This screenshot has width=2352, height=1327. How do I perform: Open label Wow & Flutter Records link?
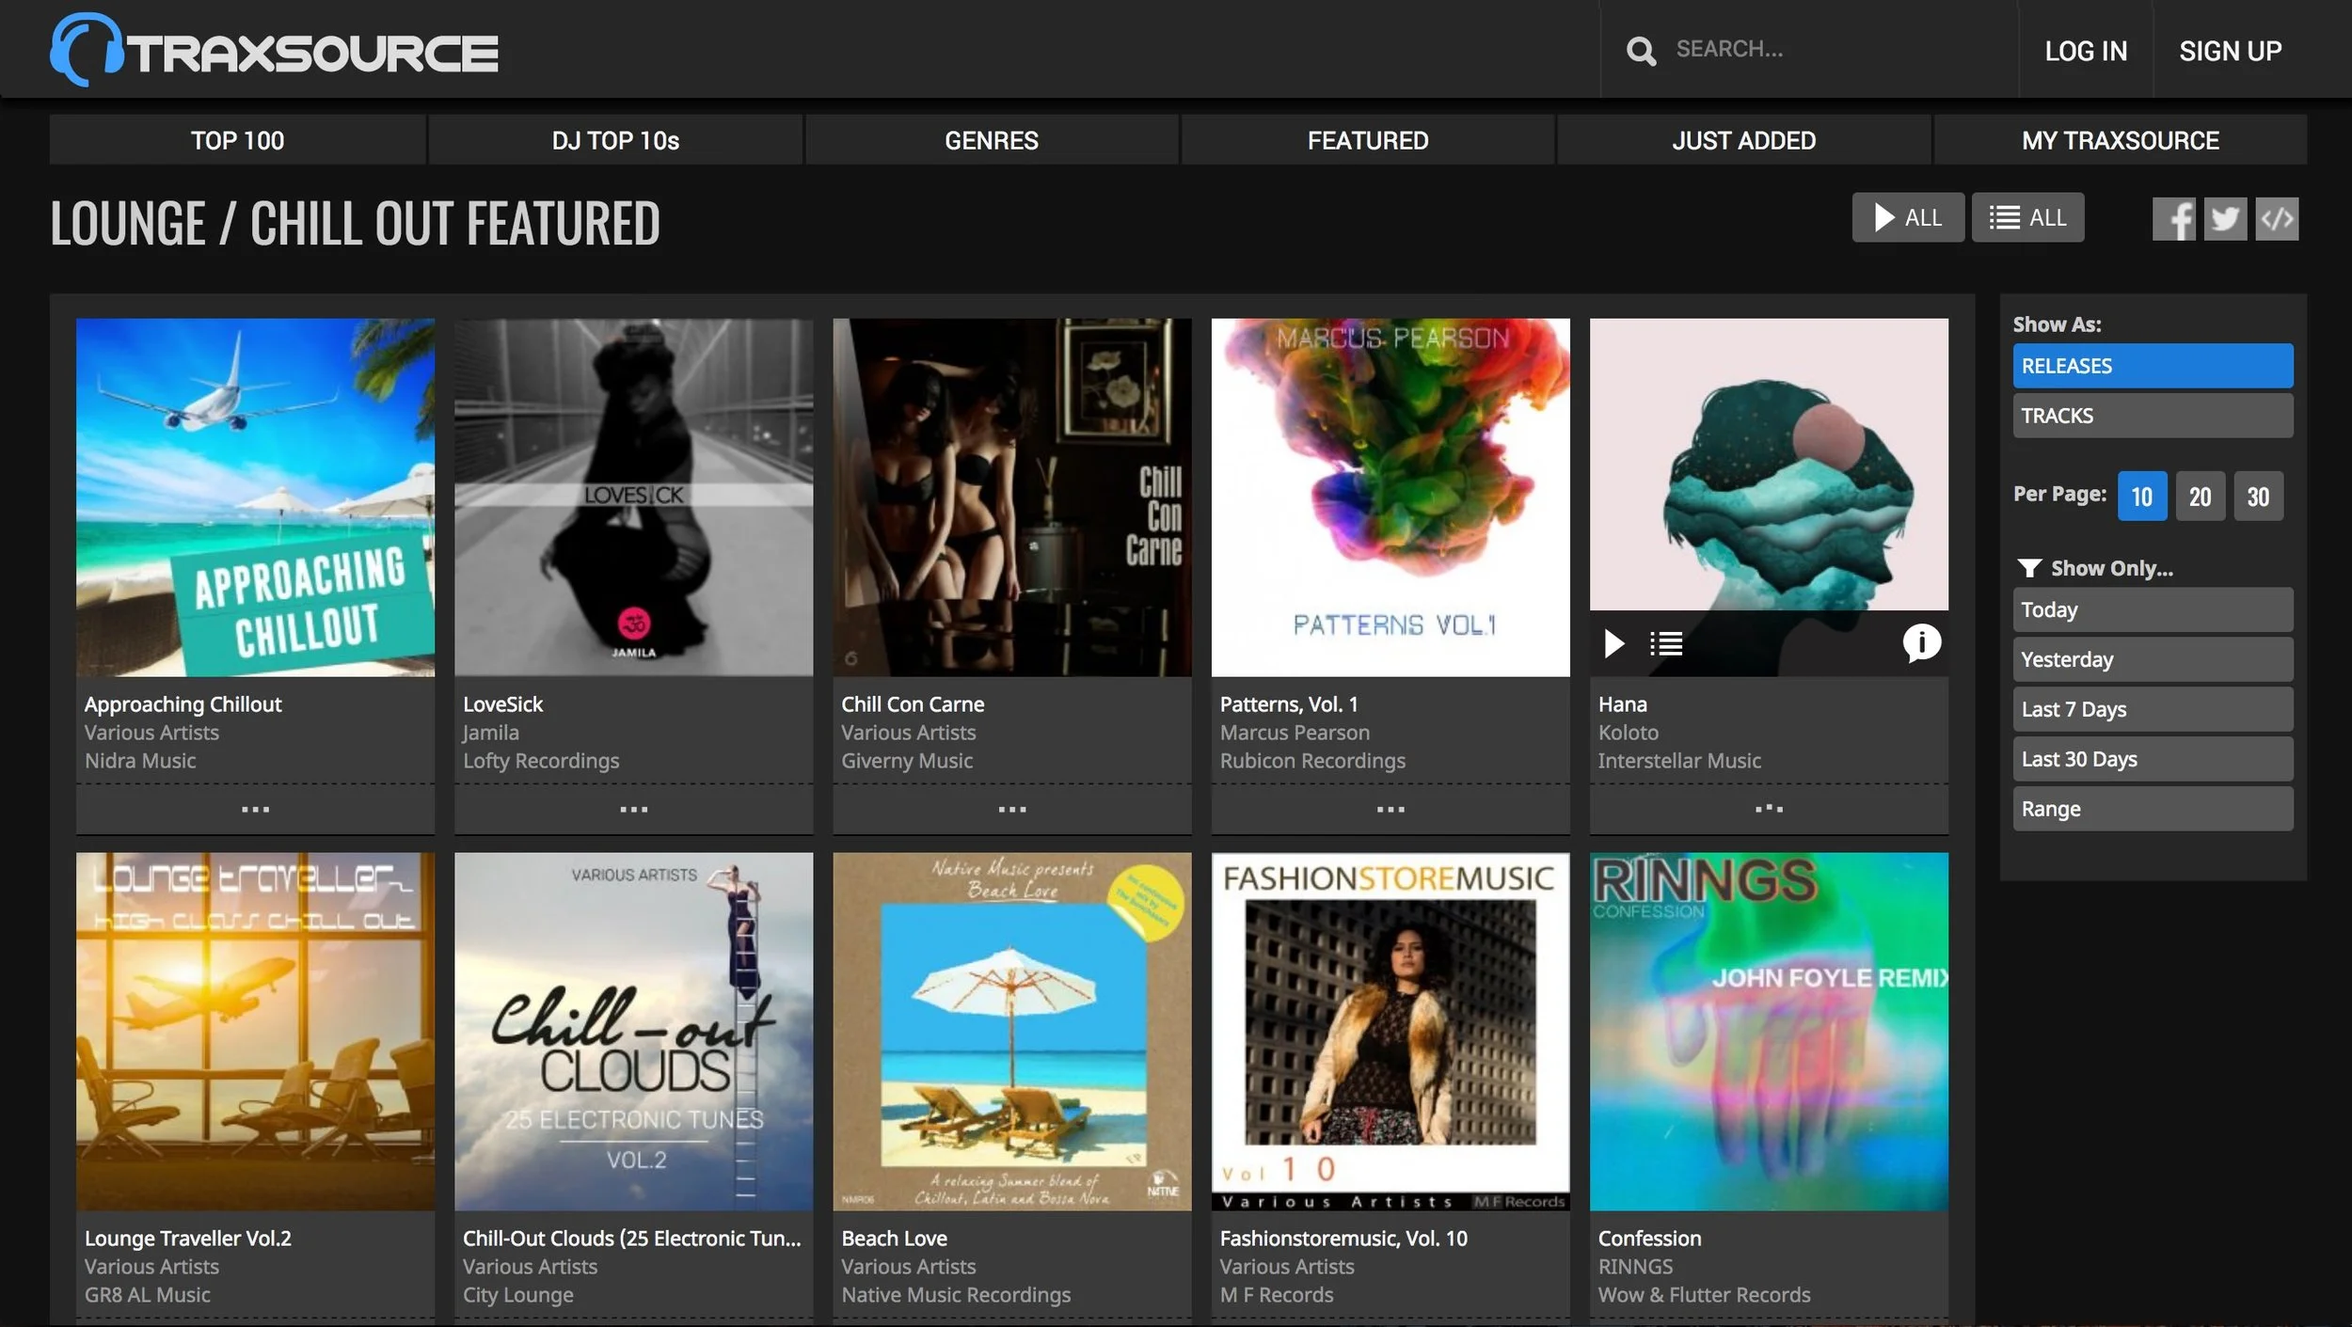pyautogui.click(x=1704, y=1295)
